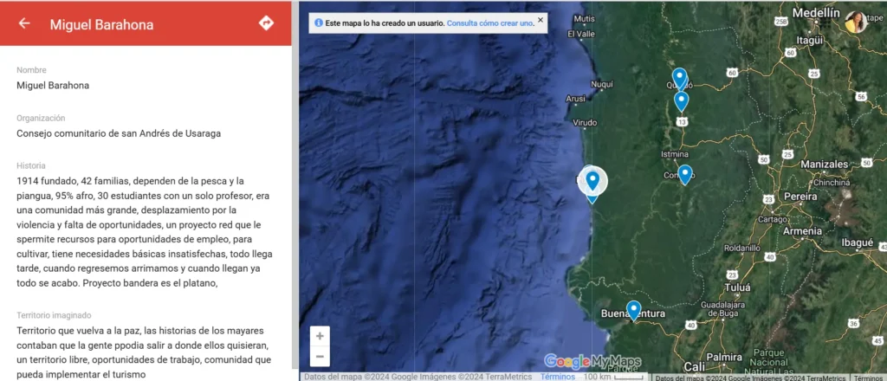Click the info icon in the map notice
The image size is (887, 381).
[319, 23]
